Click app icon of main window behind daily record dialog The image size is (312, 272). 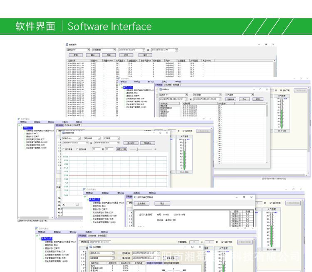84,189
